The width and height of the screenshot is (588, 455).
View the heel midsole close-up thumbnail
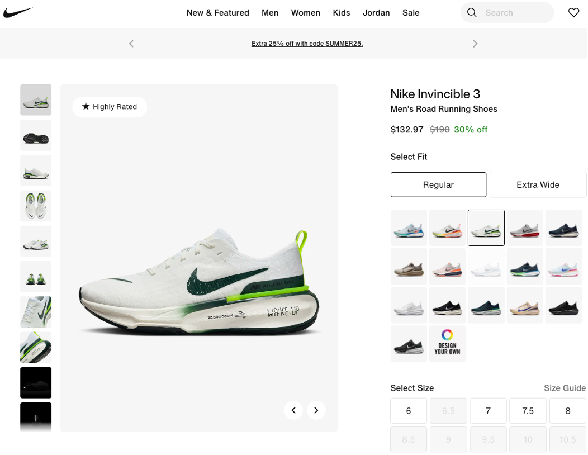point(36,347)
